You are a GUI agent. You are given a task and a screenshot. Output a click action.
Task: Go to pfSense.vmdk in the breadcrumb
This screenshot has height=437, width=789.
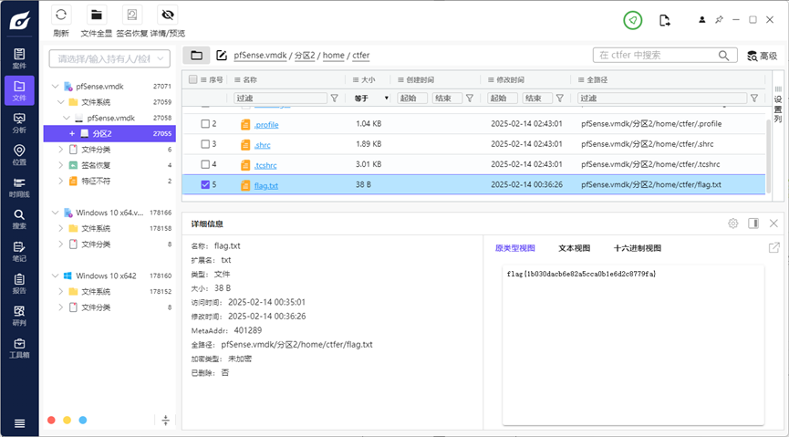(x=260, y=56)
